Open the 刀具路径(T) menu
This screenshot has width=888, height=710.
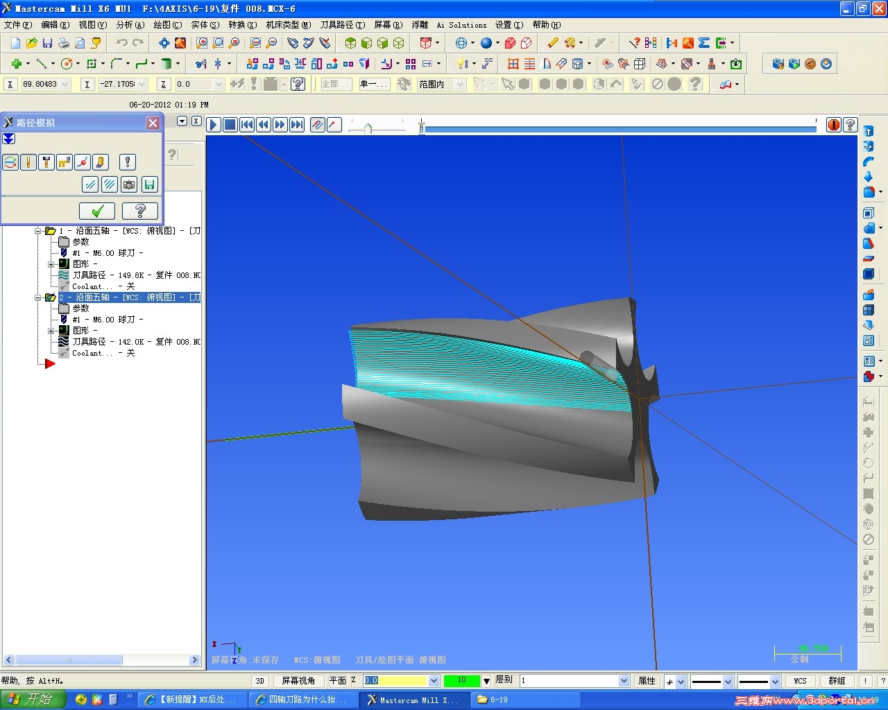point(342,25)
